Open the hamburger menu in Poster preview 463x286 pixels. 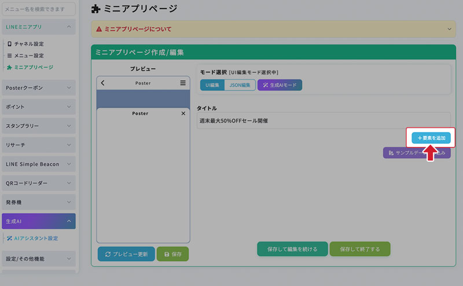(x=183, y=83)
